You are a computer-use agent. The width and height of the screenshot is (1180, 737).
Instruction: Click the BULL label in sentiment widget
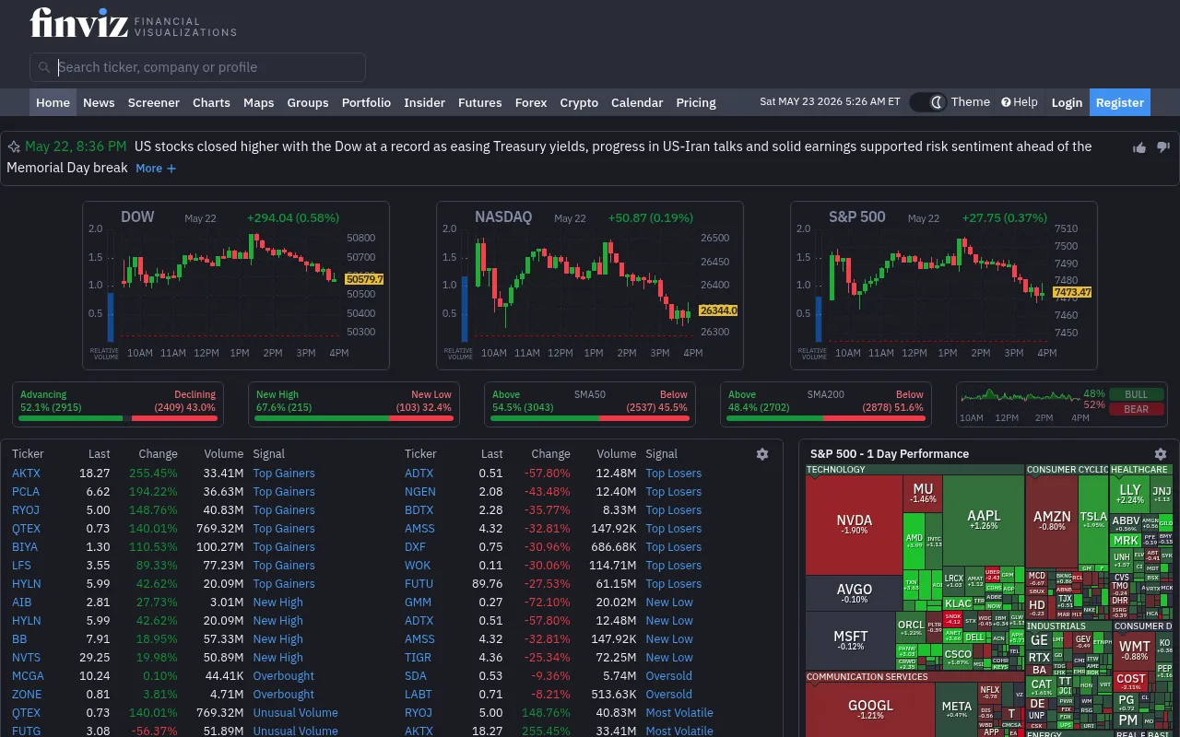click(x=1137, y=394)
